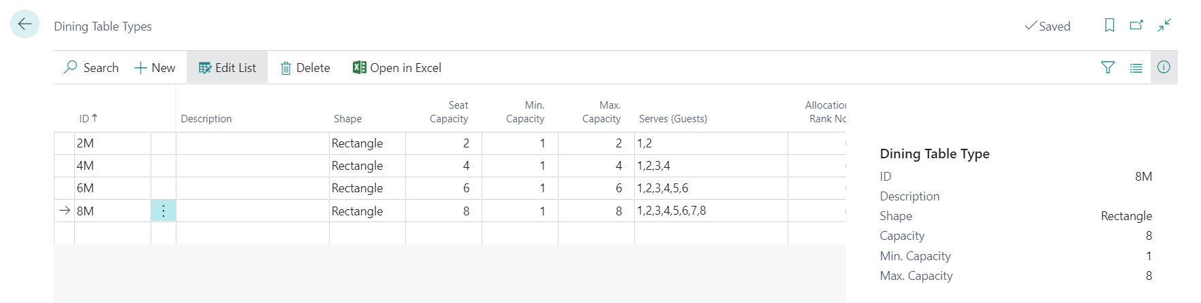
Task: Open Seat Capacity column header menu
Action: (448, 112)
